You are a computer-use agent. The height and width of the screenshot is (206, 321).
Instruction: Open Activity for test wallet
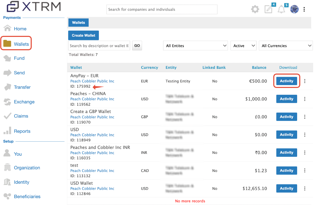point(287,171)
